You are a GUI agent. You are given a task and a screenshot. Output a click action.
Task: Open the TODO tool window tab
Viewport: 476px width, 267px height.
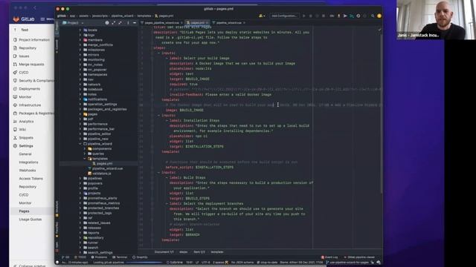pos(80,257)
